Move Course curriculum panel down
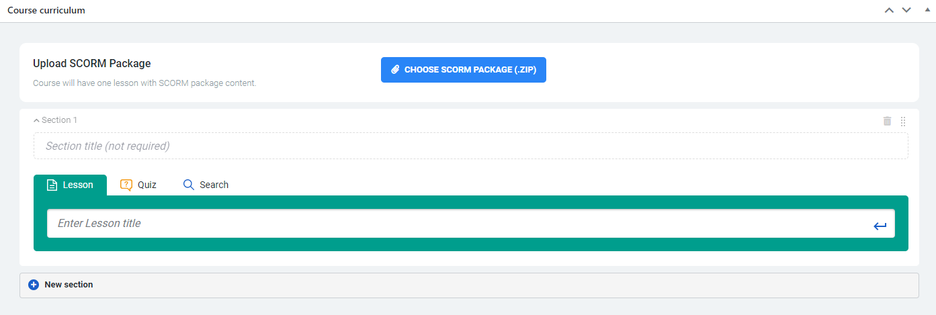 coord(906,10)
